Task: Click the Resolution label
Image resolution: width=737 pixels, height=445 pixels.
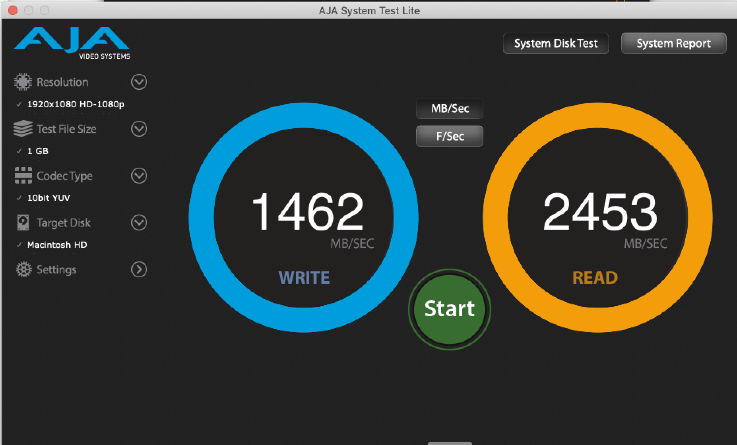Action: [62, 82]
